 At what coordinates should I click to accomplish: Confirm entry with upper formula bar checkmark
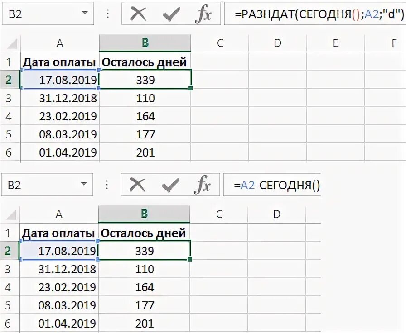(171, 14)
